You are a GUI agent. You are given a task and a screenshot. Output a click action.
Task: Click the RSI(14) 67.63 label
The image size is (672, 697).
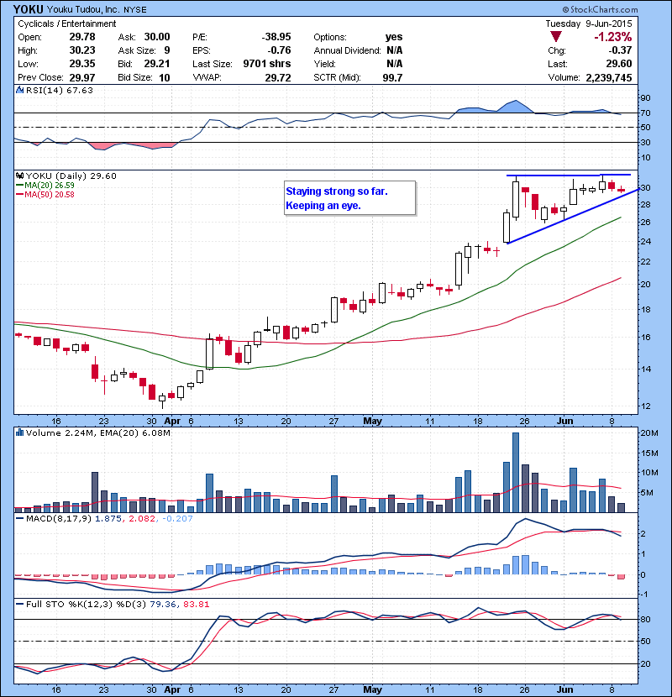[59, 90]
